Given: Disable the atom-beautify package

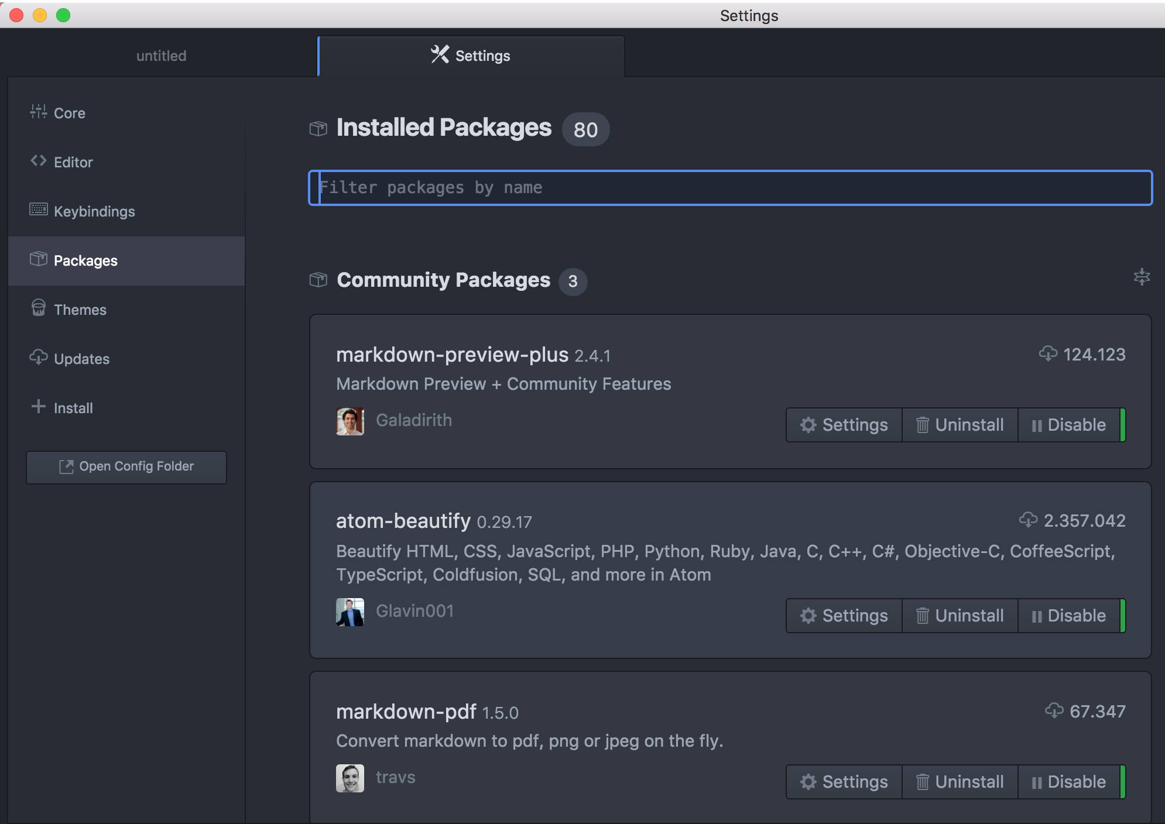Looking at the screenshot, I should pos(1070,616).
